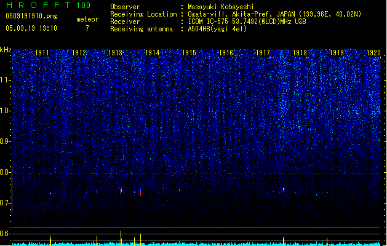This screenshot has width=387, height=246.
Task: Click the Receiving antenna label
Action: click(x=142, y=29)
